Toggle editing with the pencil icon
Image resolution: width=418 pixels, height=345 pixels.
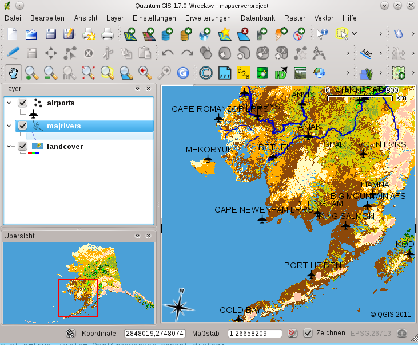13,53
